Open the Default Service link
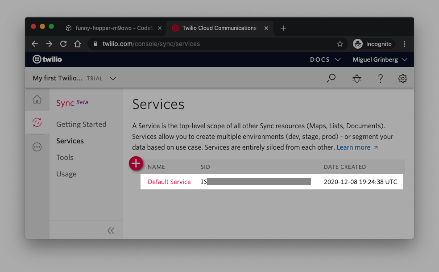Image resolution: width=439 pixels, height=272 pixels. point(169,182)
